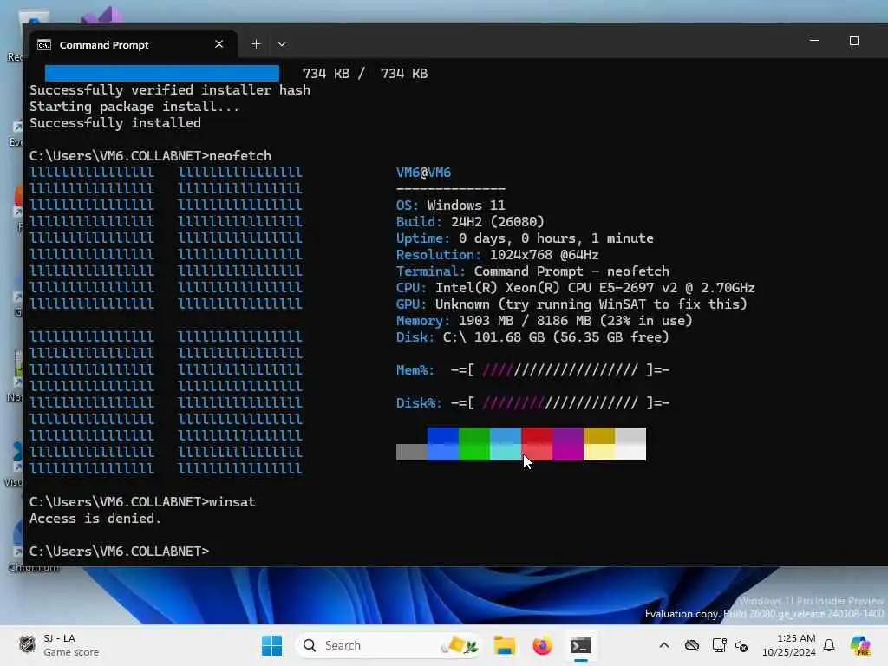Close the Command Prompt tab
This screenshot has height=666, width=888.
point(219,44)
